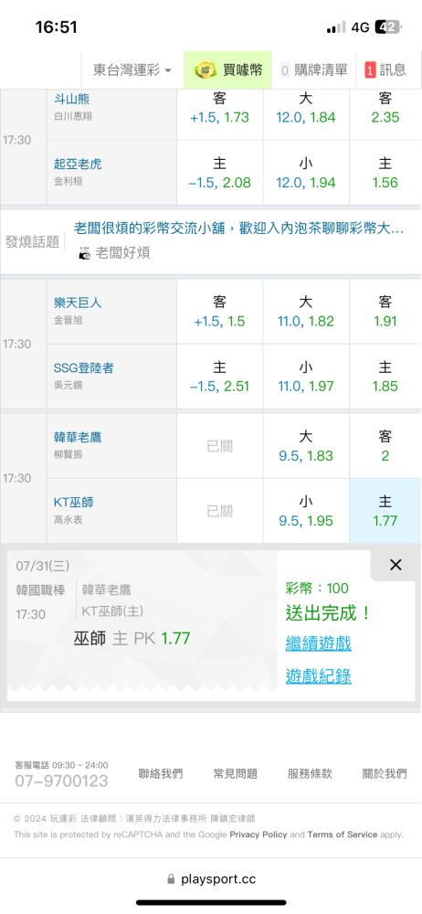Viewport: 422px width, 914px height.
Task: Open the 服務條款 footer link
Action: (310, 773)
